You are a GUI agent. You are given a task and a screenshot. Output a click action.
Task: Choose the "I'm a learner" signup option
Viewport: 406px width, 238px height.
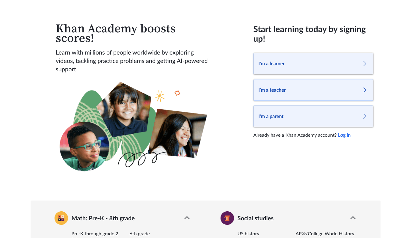pyautogui.click(x=313, y=64)
